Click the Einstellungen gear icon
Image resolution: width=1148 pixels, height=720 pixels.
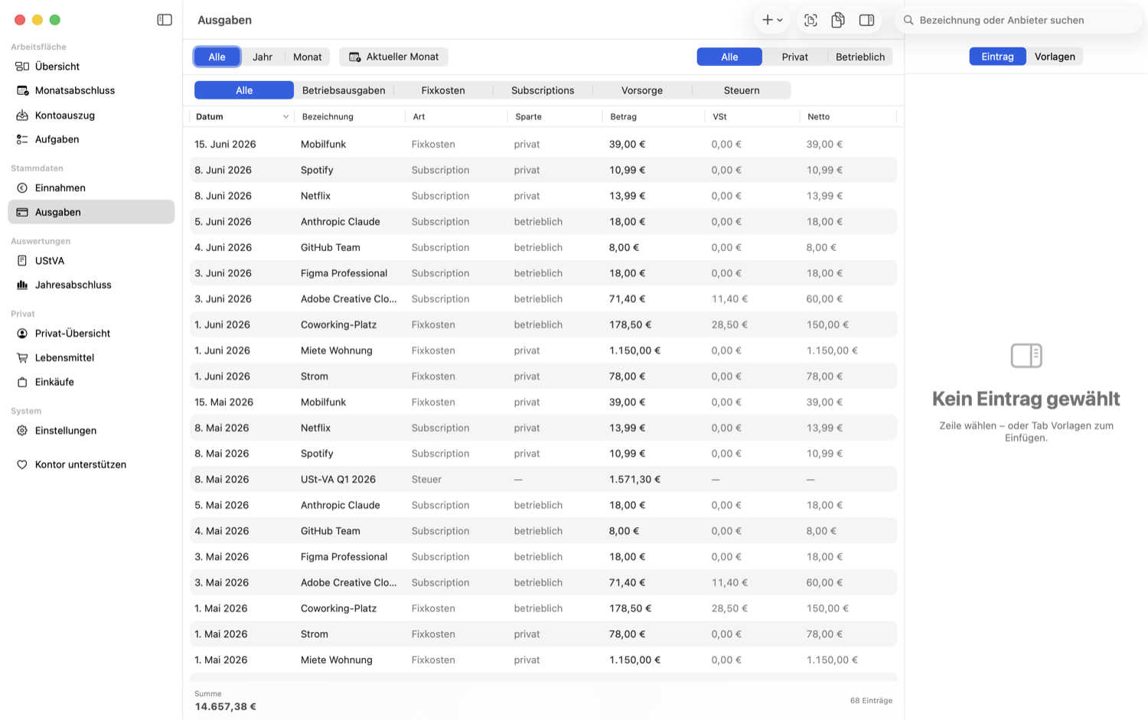pyautogui.click(x=22, y=431)
